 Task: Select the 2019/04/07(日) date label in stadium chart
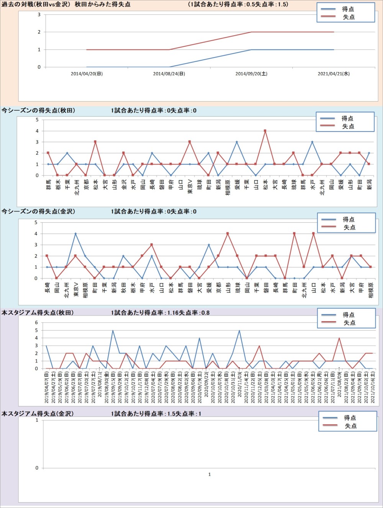pyautogui.click(x=47, y=388)
